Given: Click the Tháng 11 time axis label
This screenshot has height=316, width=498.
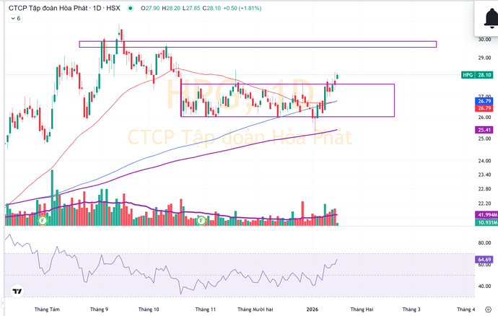Looking at the screenshot, I should [x=206, y=310].
